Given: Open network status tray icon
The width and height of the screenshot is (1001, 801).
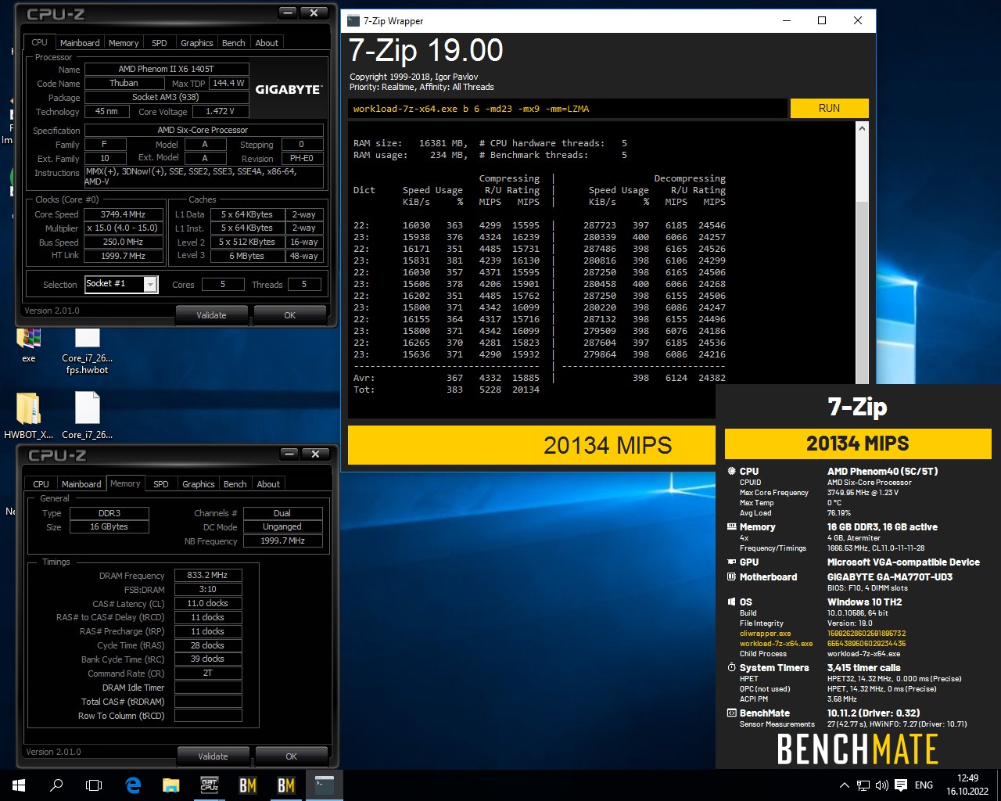Looking at the screenshot, I should click(x=863, y=785).
